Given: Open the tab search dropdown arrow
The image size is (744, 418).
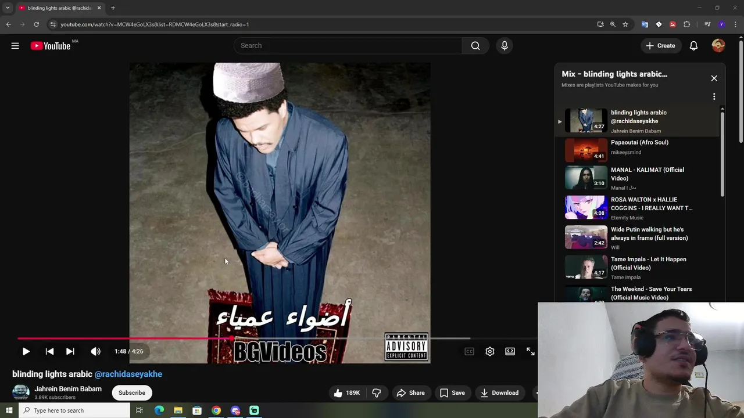Looking at the screenshot, I should click(8, 8).
